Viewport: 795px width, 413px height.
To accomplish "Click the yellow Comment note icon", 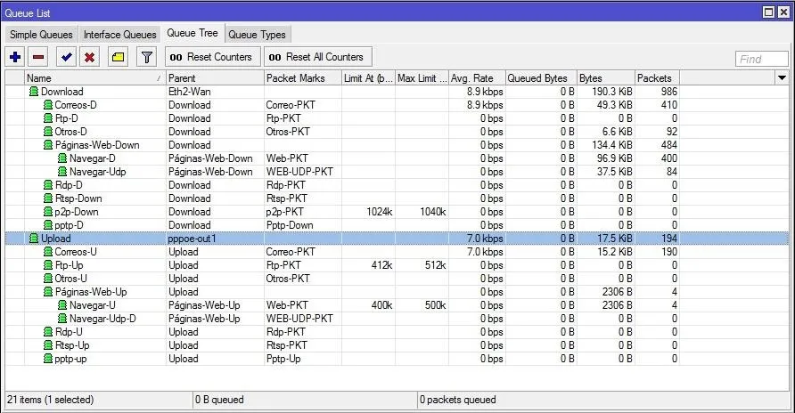I will click(x=118, y=57).
